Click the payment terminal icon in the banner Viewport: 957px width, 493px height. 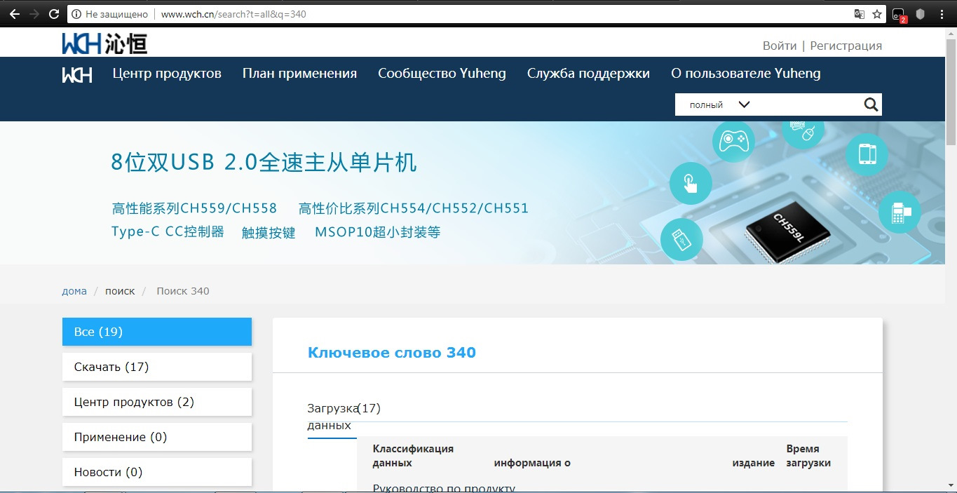tap(900, 211)
